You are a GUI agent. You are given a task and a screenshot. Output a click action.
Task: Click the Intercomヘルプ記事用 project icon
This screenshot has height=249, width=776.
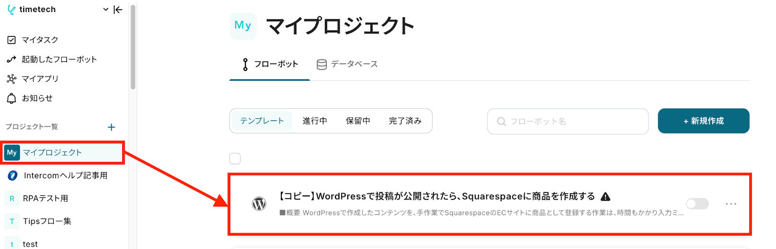point(13,176)
